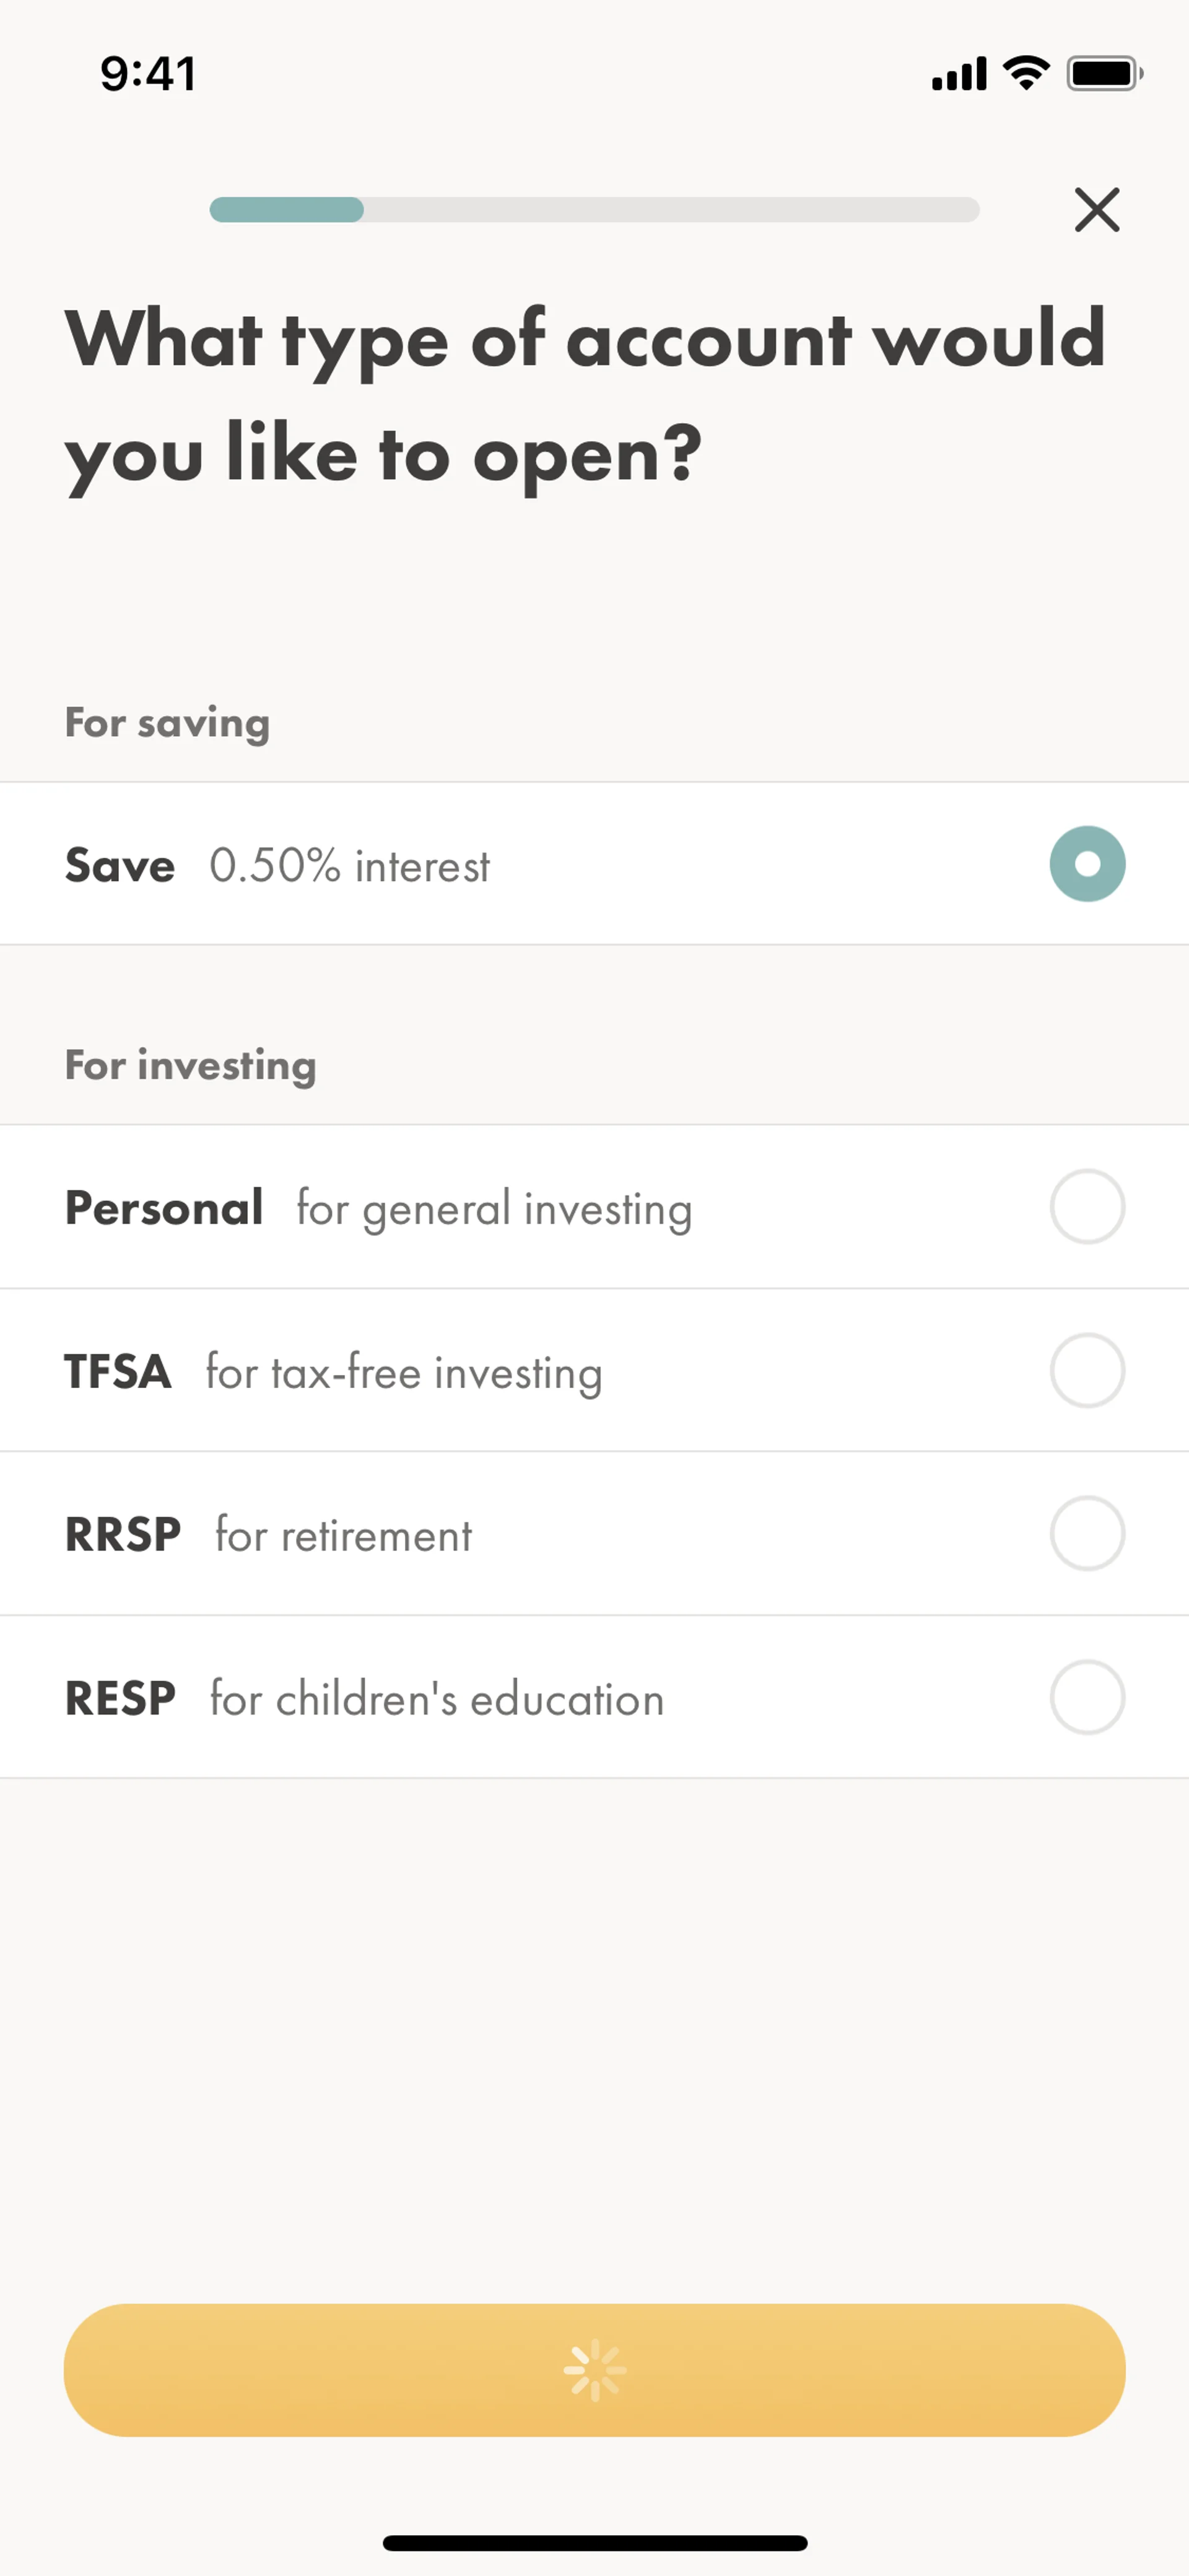
Task: Tap the home indicator bar
Action: click(594, 2543)
